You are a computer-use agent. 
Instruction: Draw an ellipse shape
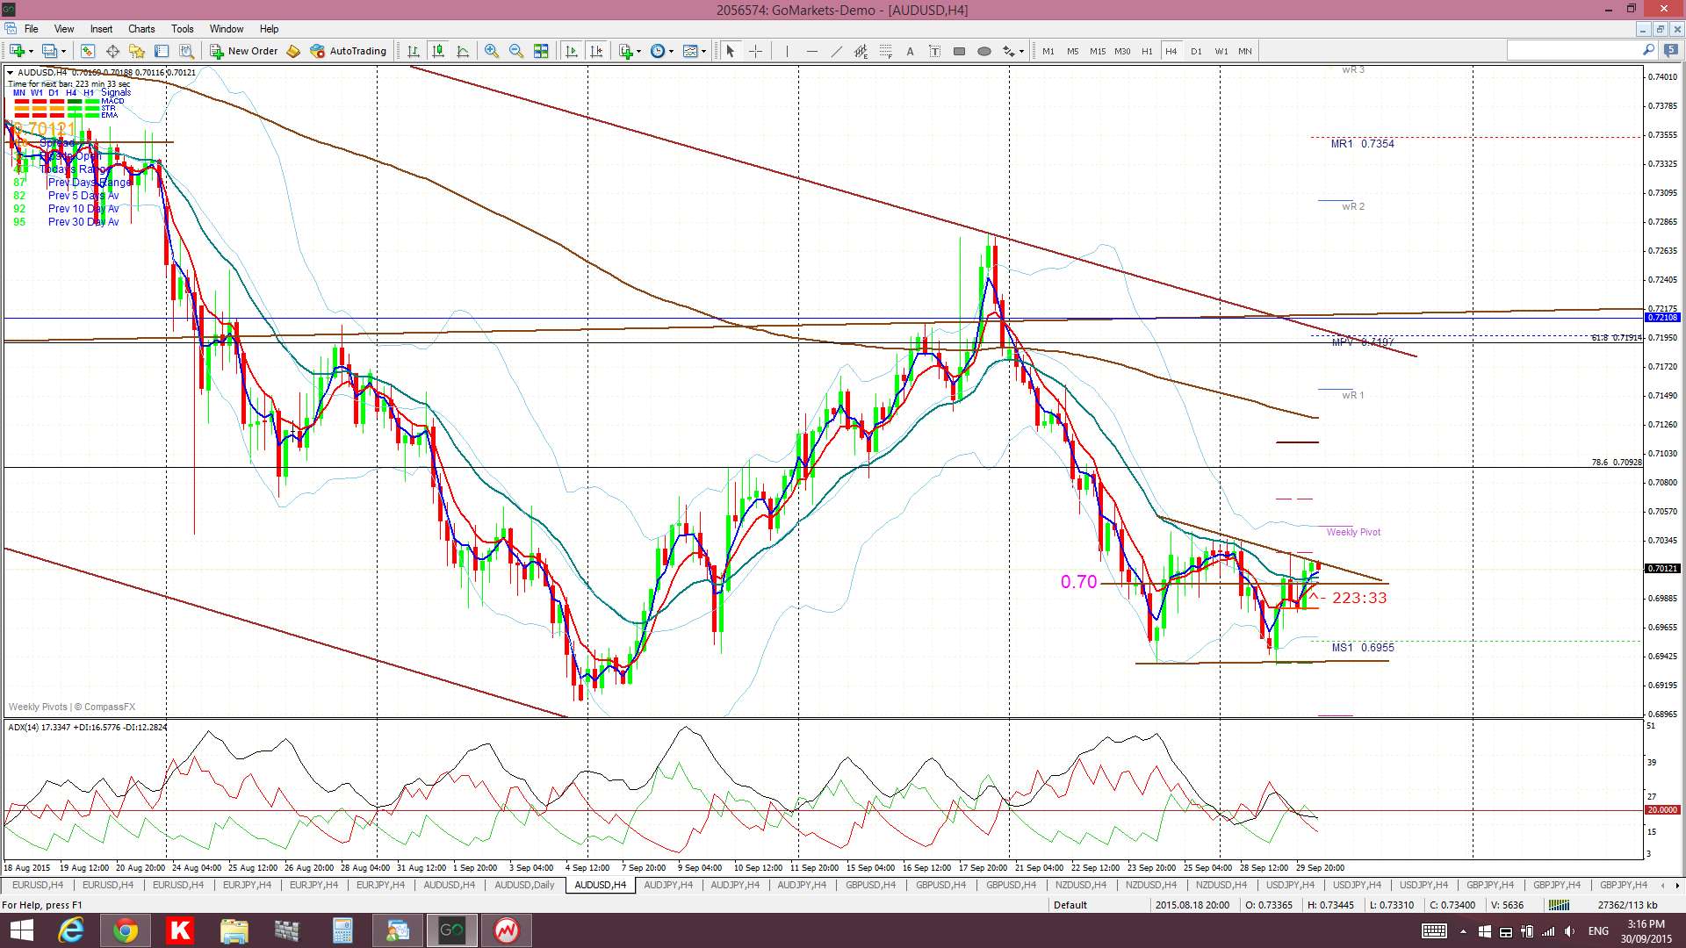983,51
